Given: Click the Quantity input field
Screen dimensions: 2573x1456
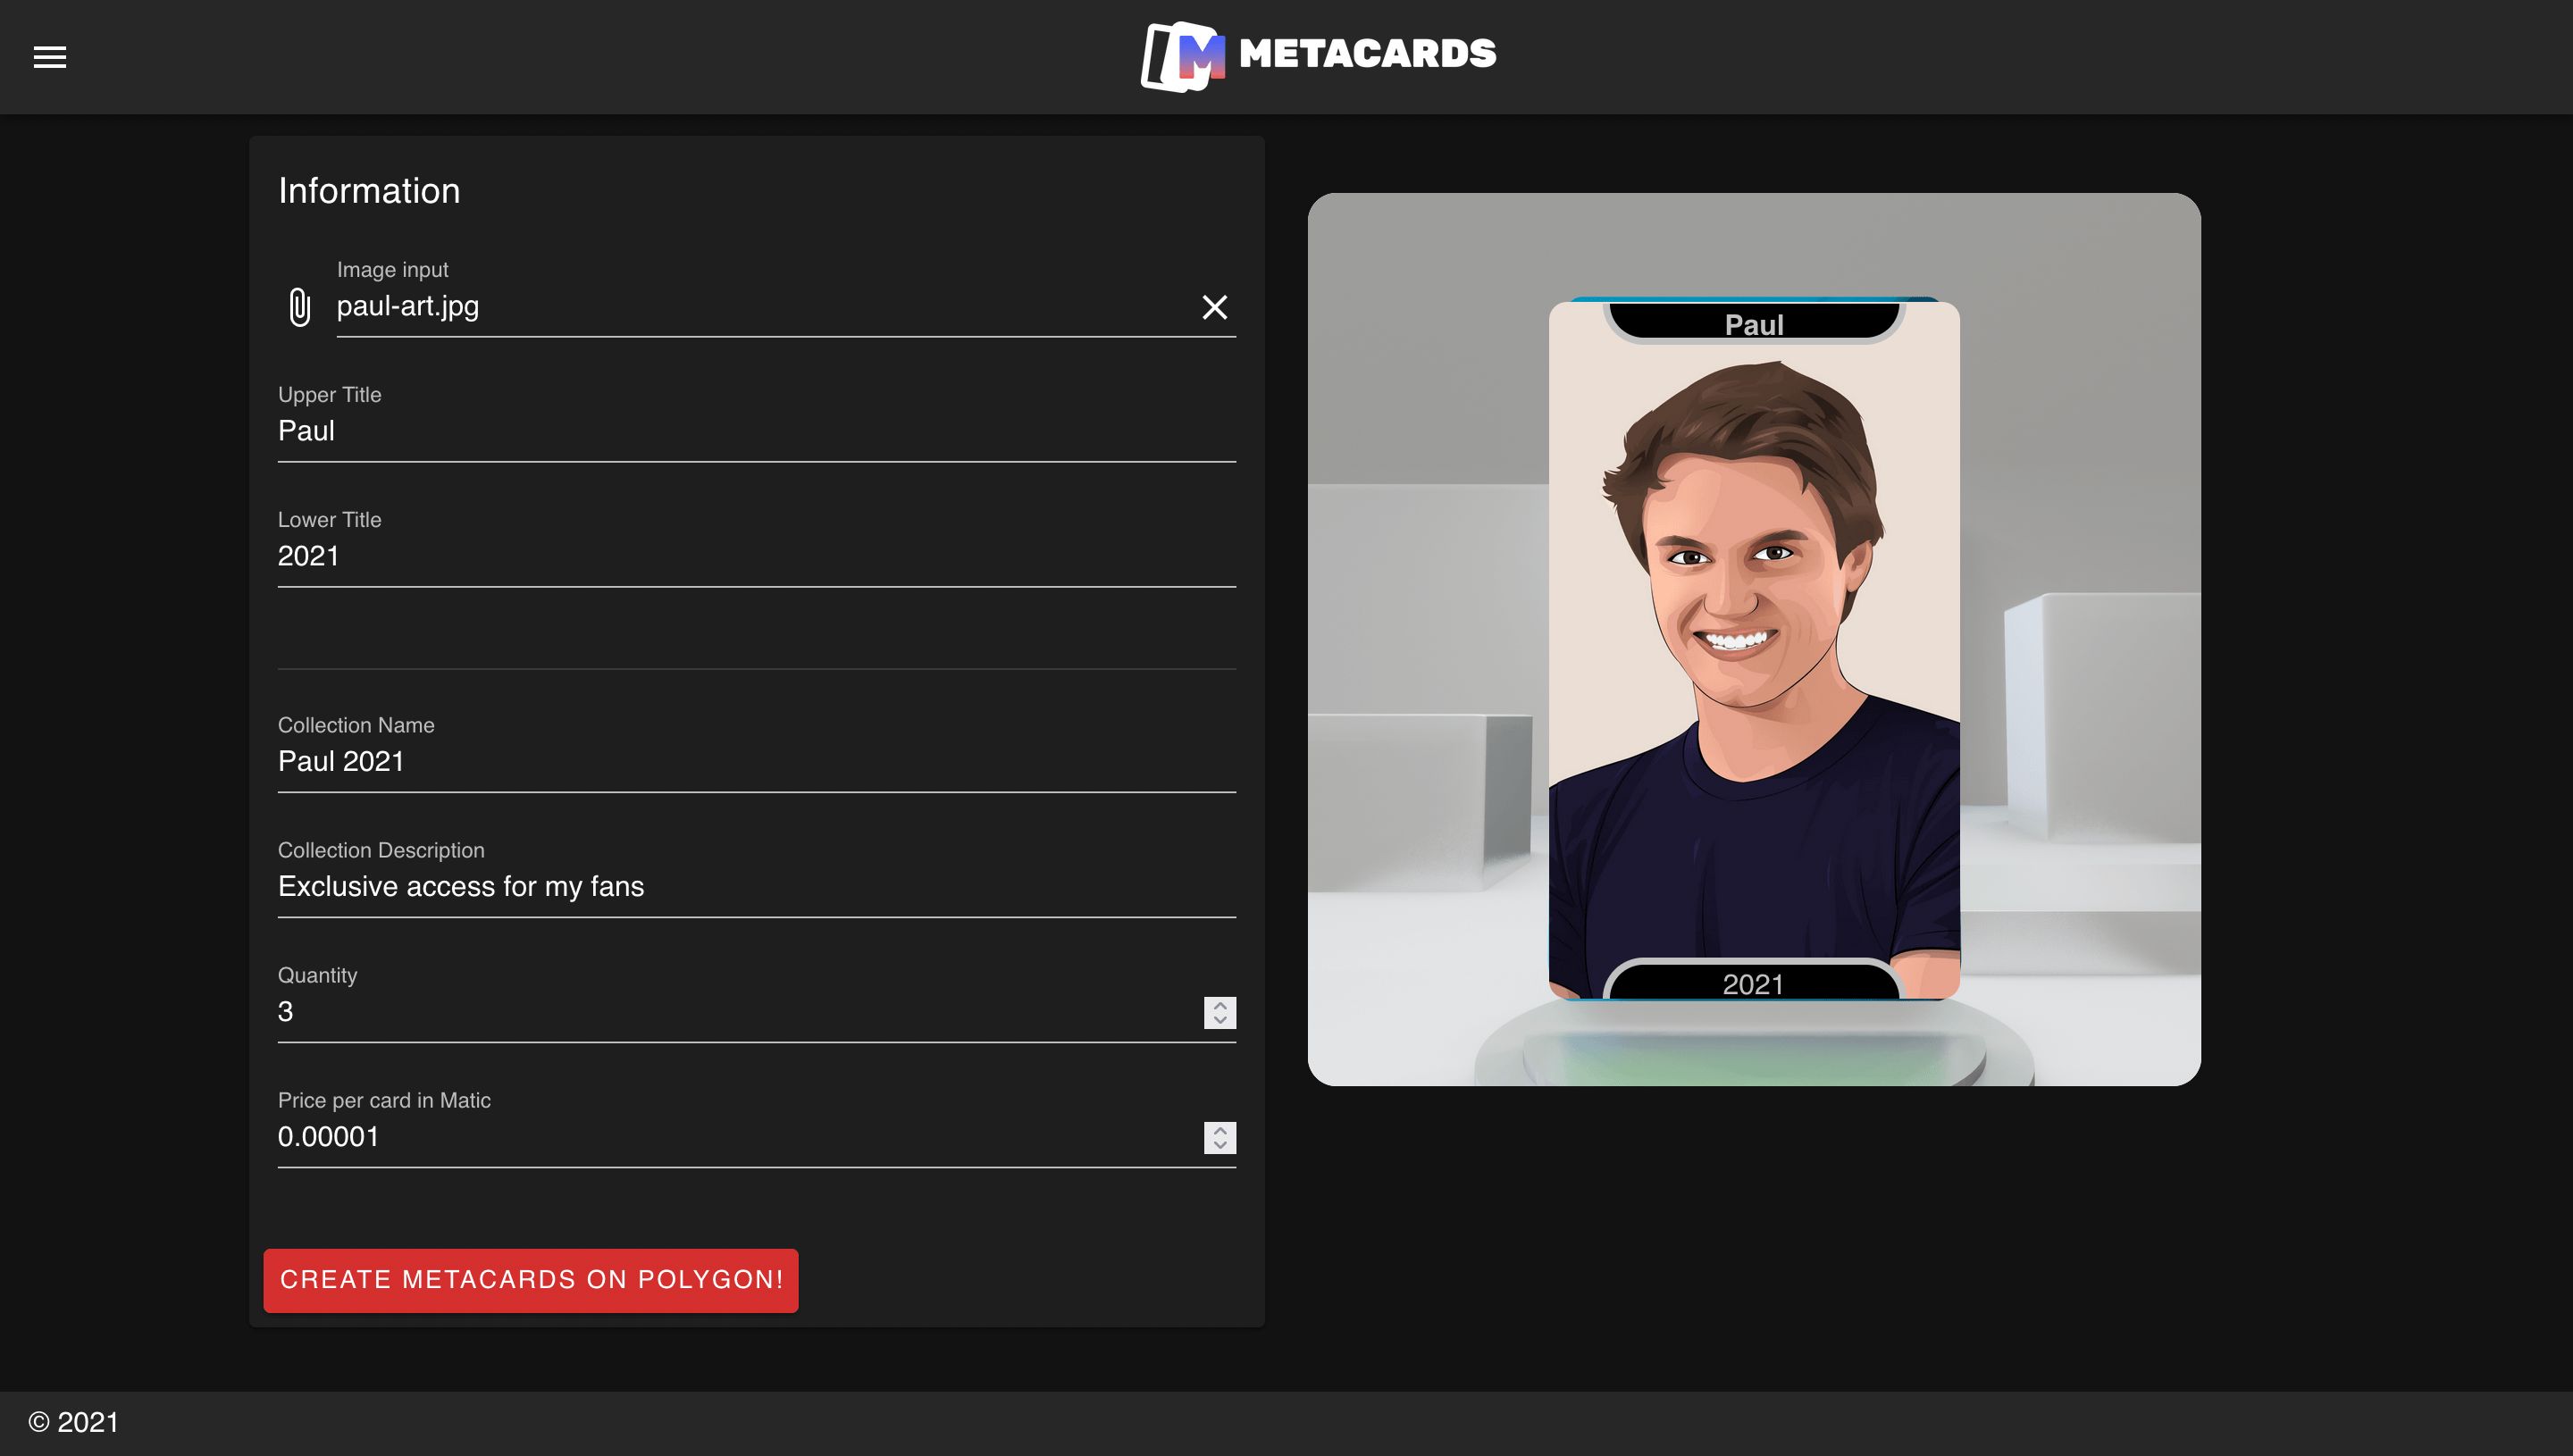Looking at the screenshot, I should [x=755, y=1011].
